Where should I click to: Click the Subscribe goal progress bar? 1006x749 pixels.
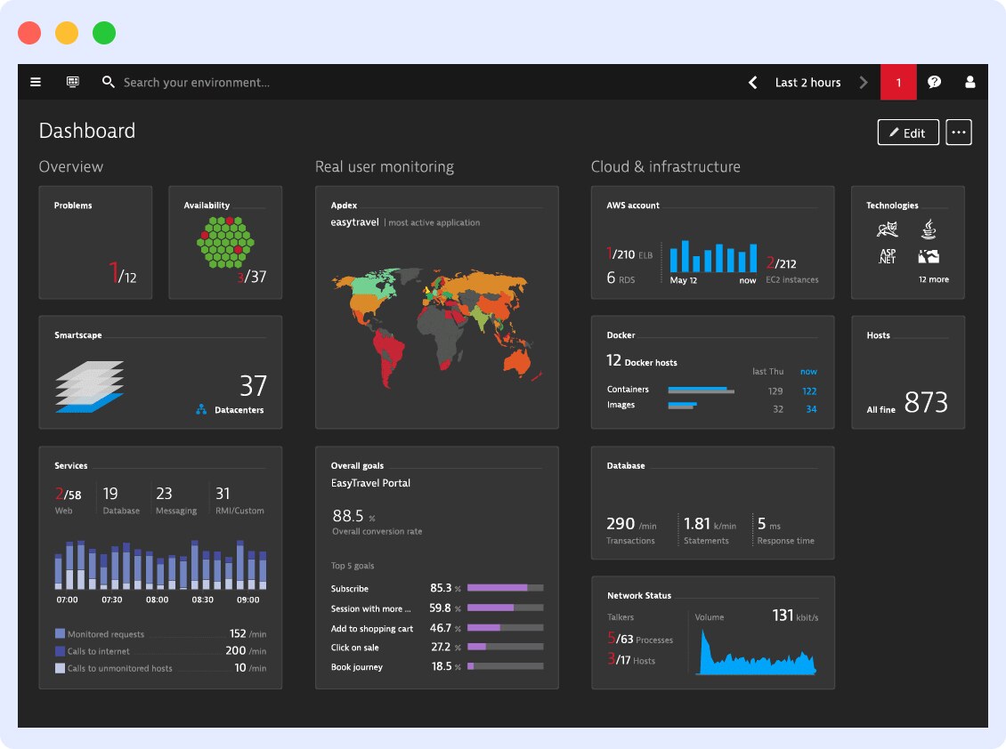pos(505,587)
